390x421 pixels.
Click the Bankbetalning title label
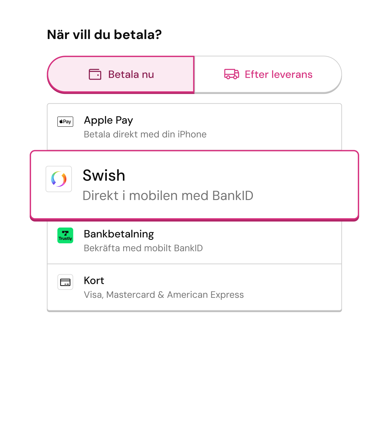click(x=119, y=234)
